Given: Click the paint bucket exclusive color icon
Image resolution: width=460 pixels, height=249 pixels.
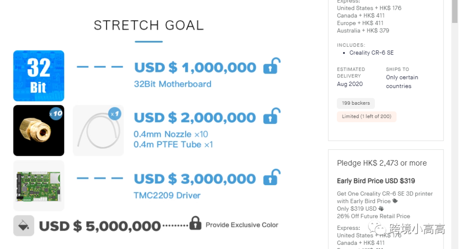Looking at the screenshot, I should 23,226.
